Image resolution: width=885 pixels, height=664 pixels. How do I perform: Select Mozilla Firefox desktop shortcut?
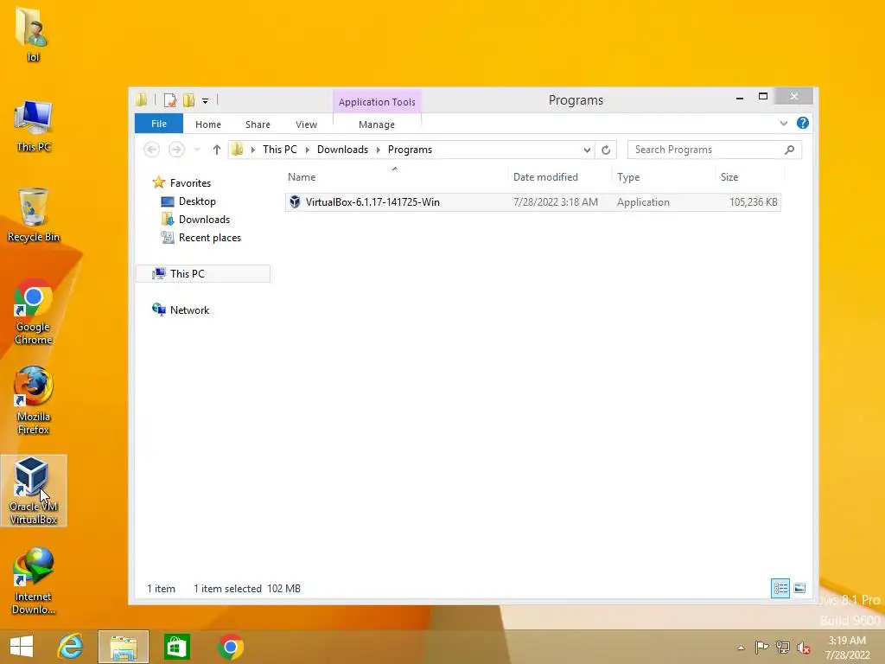coord(34,400)
